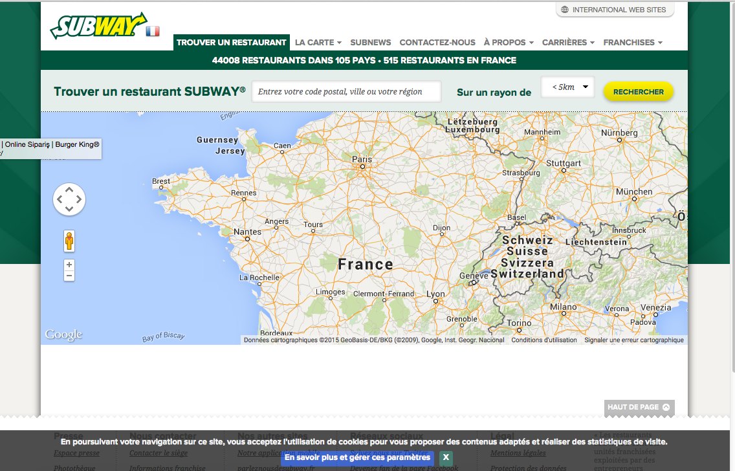Click the Innsbruck label on the map
Screen dimensions: 735x471
click(629, 230)
